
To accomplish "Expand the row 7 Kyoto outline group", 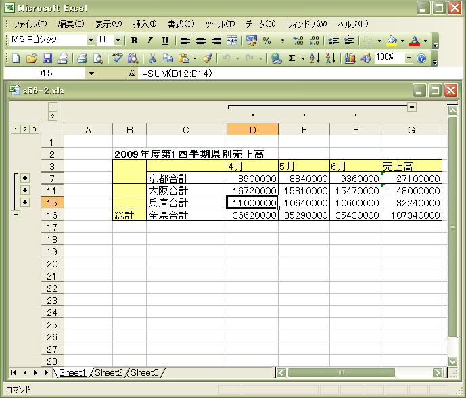I will tap(25, 178).
